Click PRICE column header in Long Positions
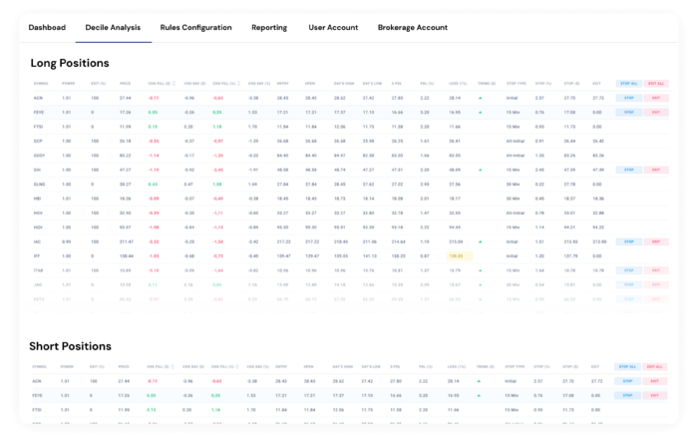The height and width of the screenshot is (440, 698). point(125,83)
